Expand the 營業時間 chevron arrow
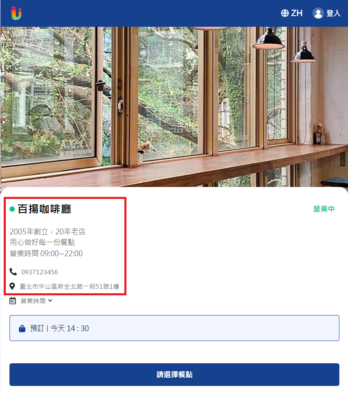The height and width of the screenshot is (395, 348). coord(50,301)
